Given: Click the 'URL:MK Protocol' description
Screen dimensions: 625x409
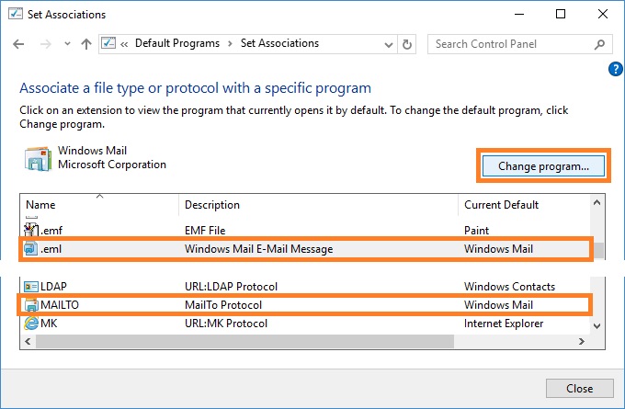Looking at the screenshot, I should click(x=226, y=324).
